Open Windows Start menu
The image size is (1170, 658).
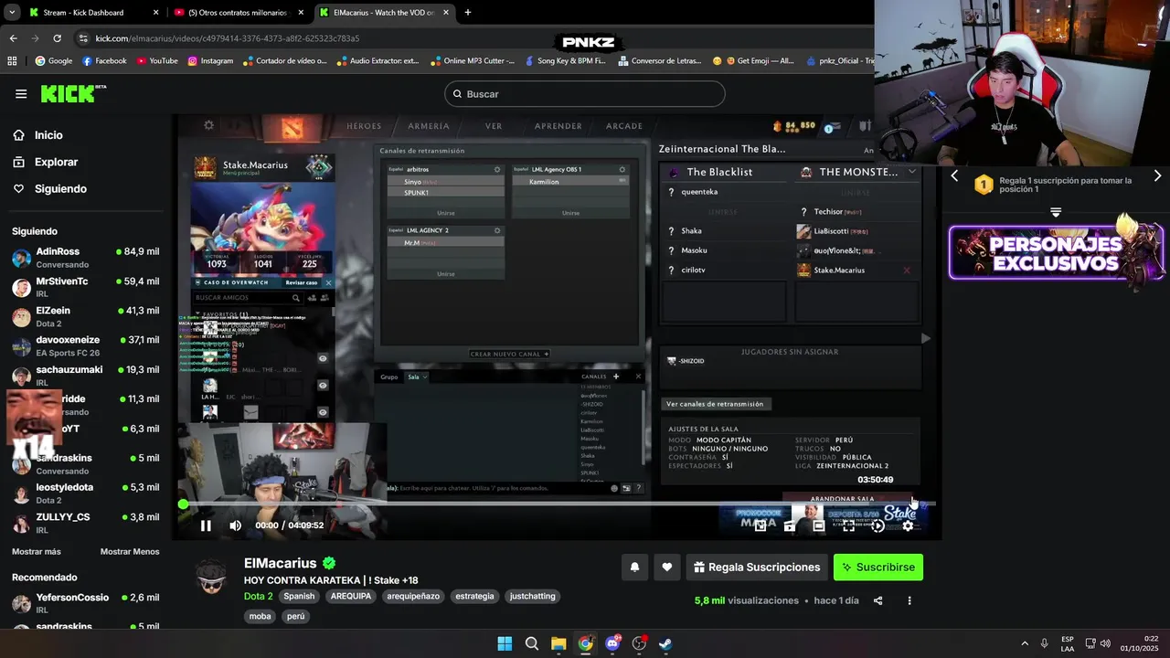tap(505, 643)
